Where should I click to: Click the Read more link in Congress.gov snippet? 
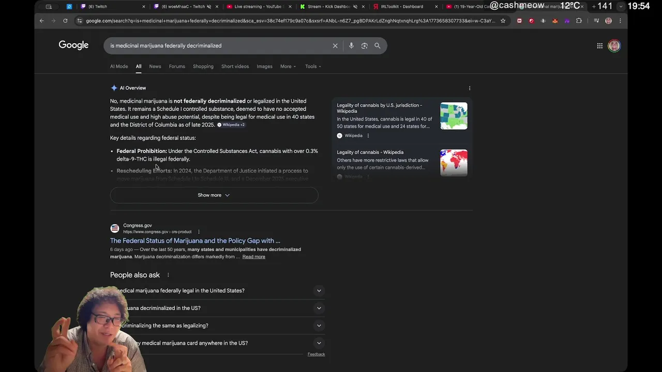click(x=253, y=257)
